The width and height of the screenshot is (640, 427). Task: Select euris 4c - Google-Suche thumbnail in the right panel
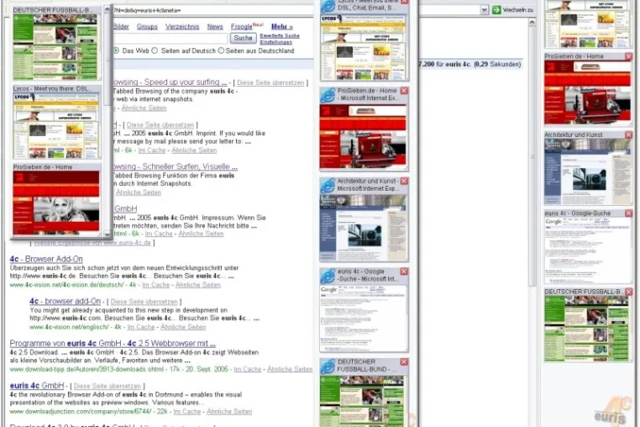pyautogui.click(x=588, y=250)
